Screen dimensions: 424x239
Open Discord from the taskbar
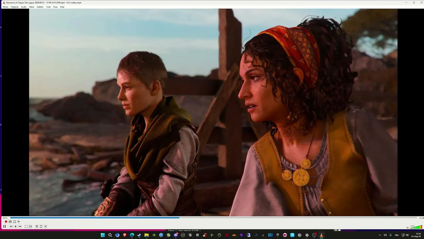[176, 235]
